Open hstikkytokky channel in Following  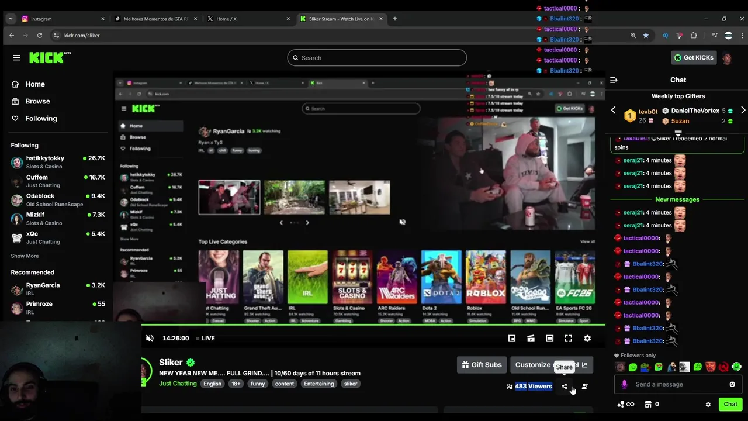click(58, 162)
